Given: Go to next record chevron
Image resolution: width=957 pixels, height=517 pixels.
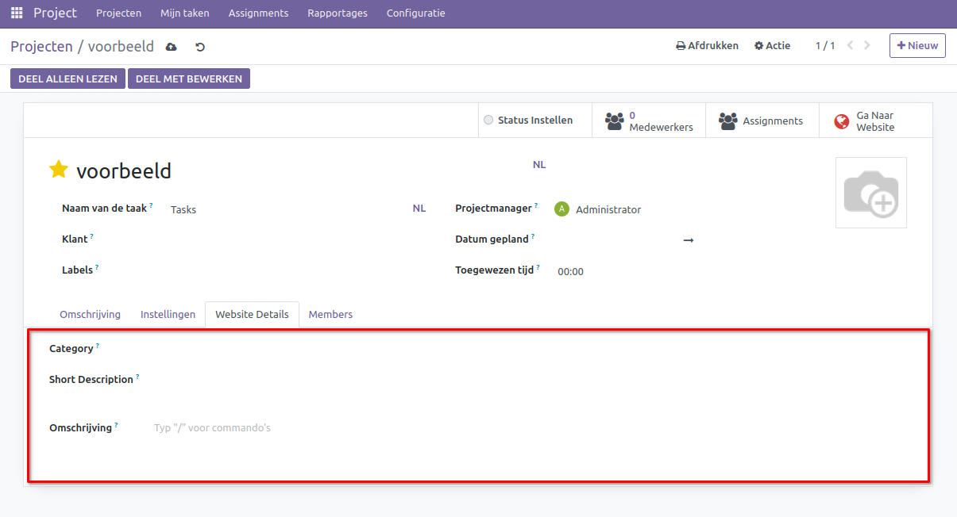Looking at the screenshot, I should [867, 46].
